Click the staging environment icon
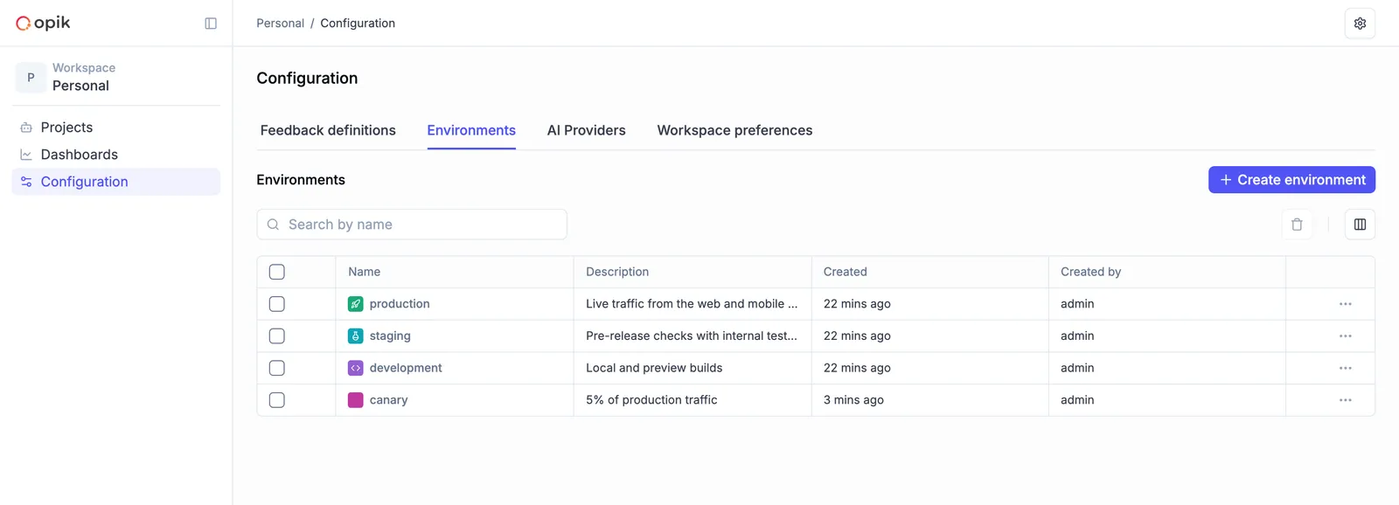The width and height of the screenshot is (1399, 505). pos(356,336)
